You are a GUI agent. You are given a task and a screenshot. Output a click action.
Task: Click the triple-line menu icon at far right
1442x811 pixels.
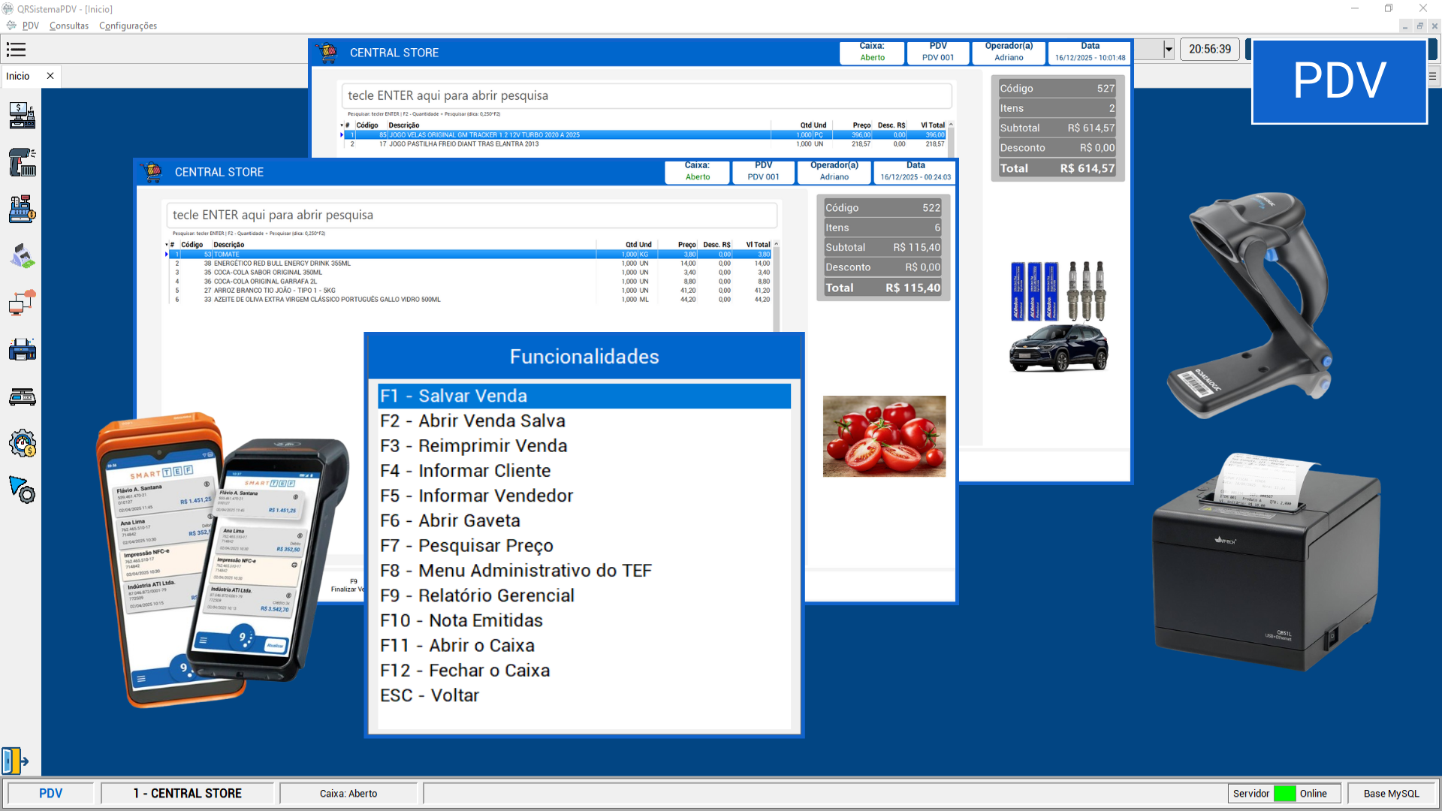coord(1433,76)
